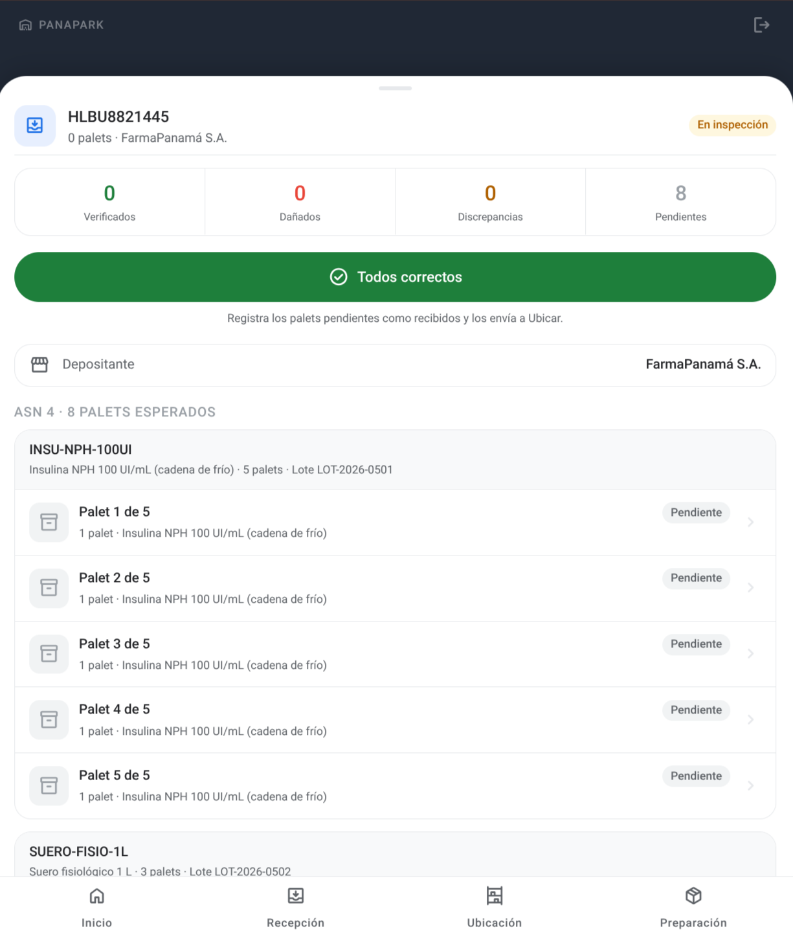Switch to the Preparación tab label

click(693, 923)
